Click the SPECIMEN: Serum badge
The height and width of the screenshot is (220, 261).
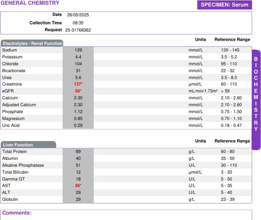(224, 5)
